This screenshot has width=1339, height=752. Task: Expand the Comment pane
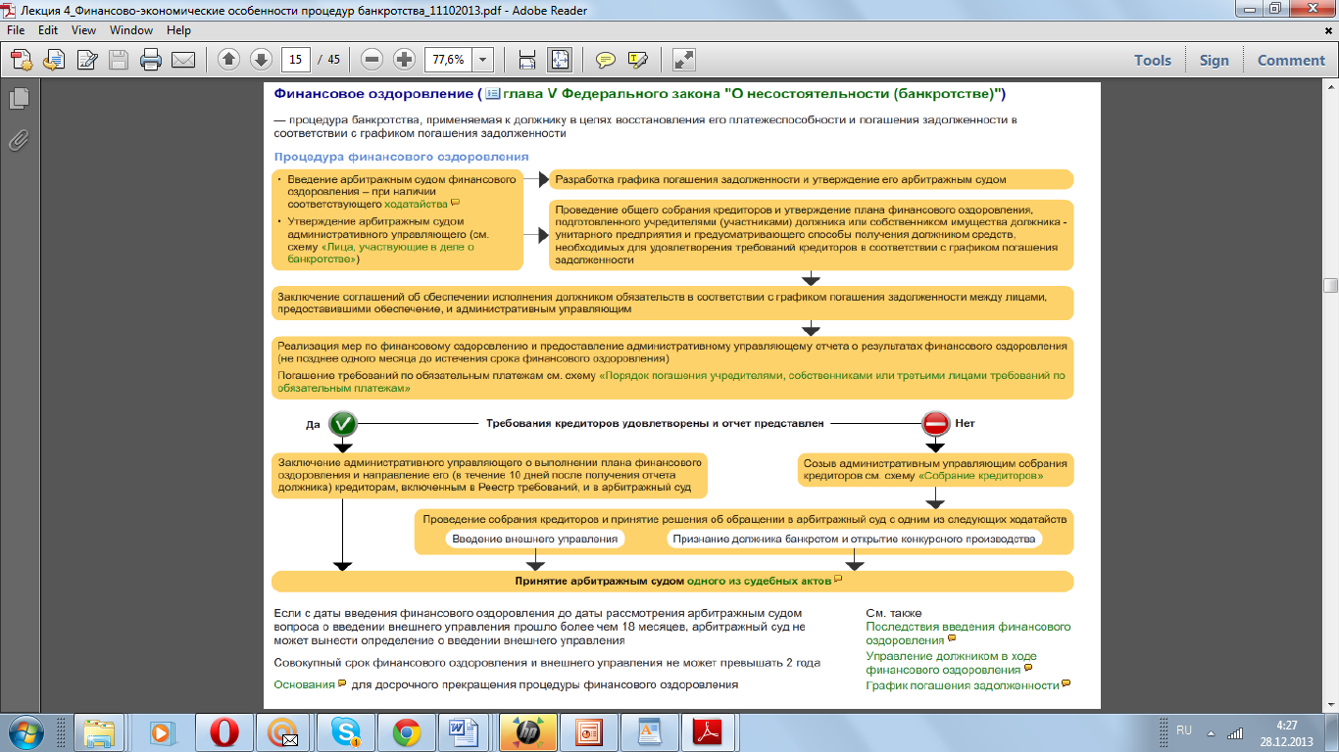coord(1291,60)
